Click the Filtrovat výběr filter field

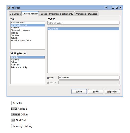83,23
